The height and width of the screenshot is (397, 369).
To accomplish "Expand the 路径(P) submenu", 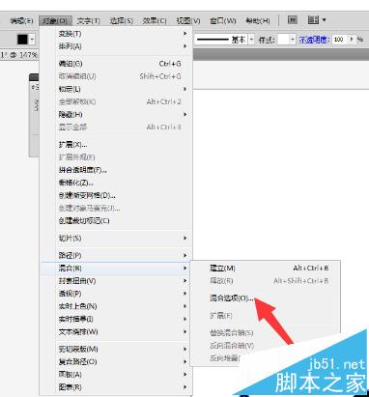I will click(116, 256).
